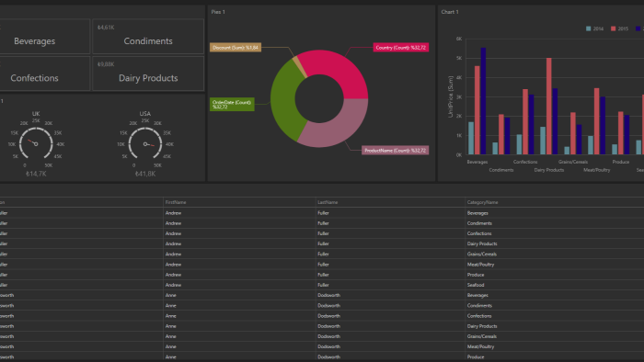Click the Chart 1 panel title
Image resolution: width=644 pixels, height=362 pixels.
click(450, 12)
